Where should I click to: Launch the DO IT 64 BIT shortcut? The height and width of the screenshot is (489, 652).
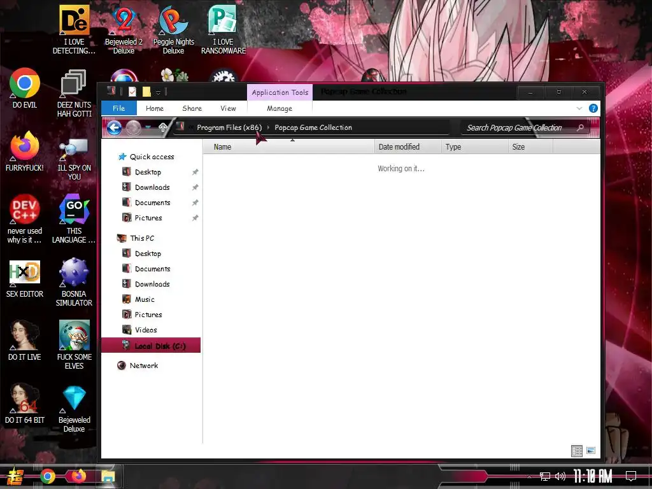[x=25, y=404]
